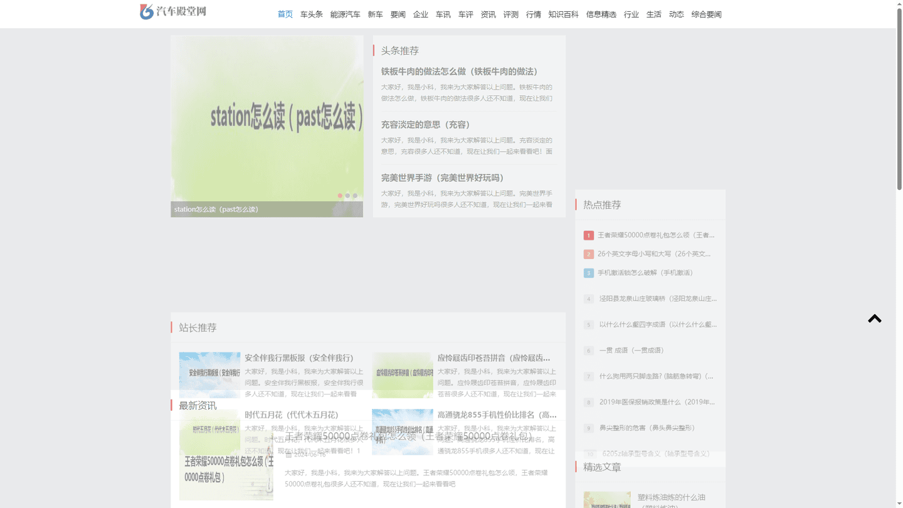The width and height of the screenshot is (903, 508).
Task: Click the 热点推荐 section heading
Action: pos(602,205)
